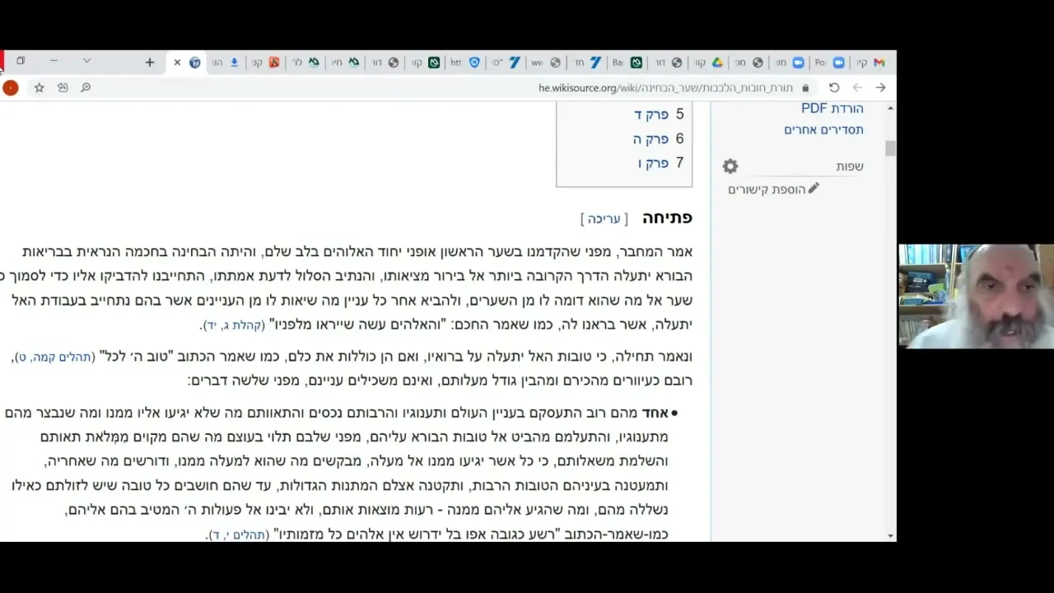
Task: Open תסדירים אחרים link
Action: [823, 130]
